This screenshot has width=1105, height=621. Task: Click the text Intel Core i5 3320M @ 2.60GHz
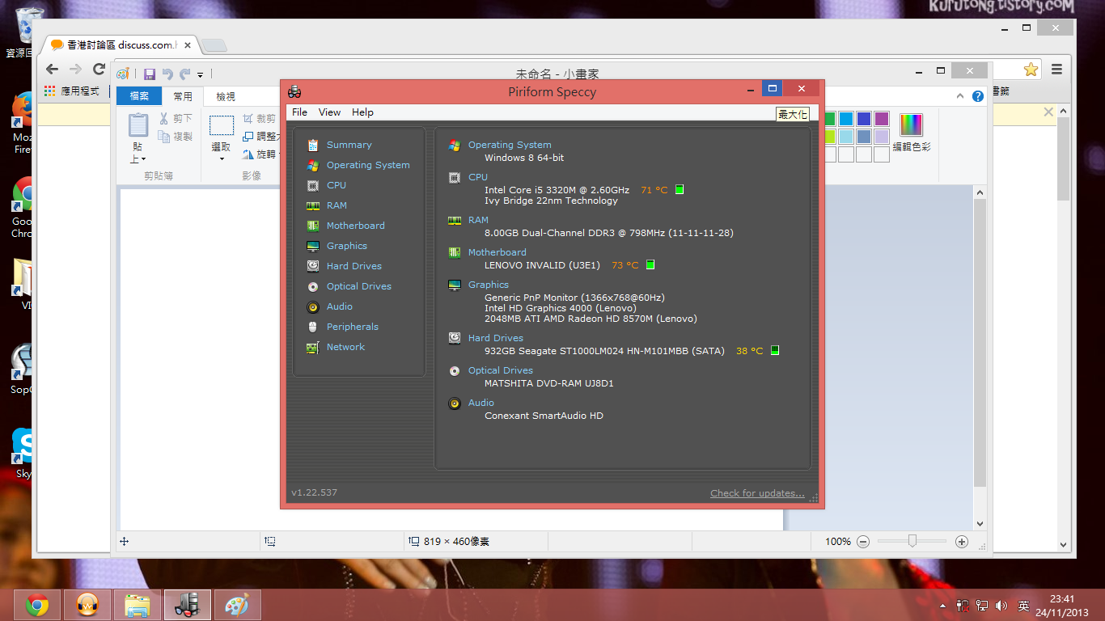[x=557, y=190]
